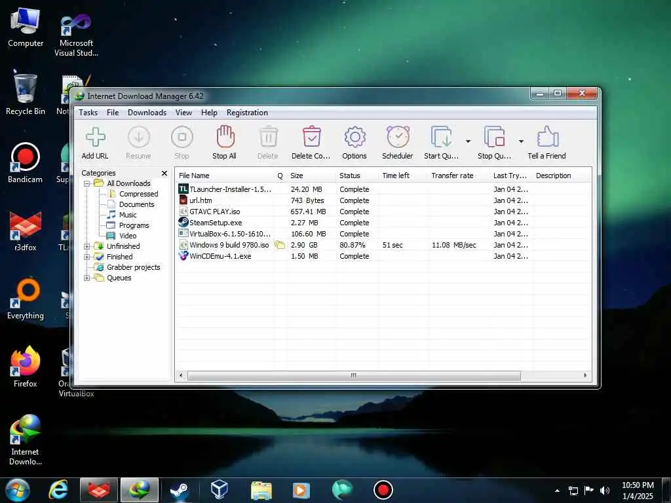Click the Delete trash icon
The height and width of the screenshot is (503, 671).
click(x=268, y=138)
